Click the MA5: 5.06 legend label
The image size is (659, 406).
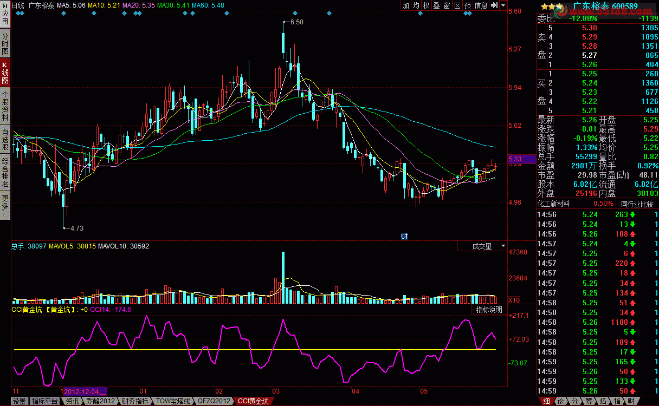point(72,5)
